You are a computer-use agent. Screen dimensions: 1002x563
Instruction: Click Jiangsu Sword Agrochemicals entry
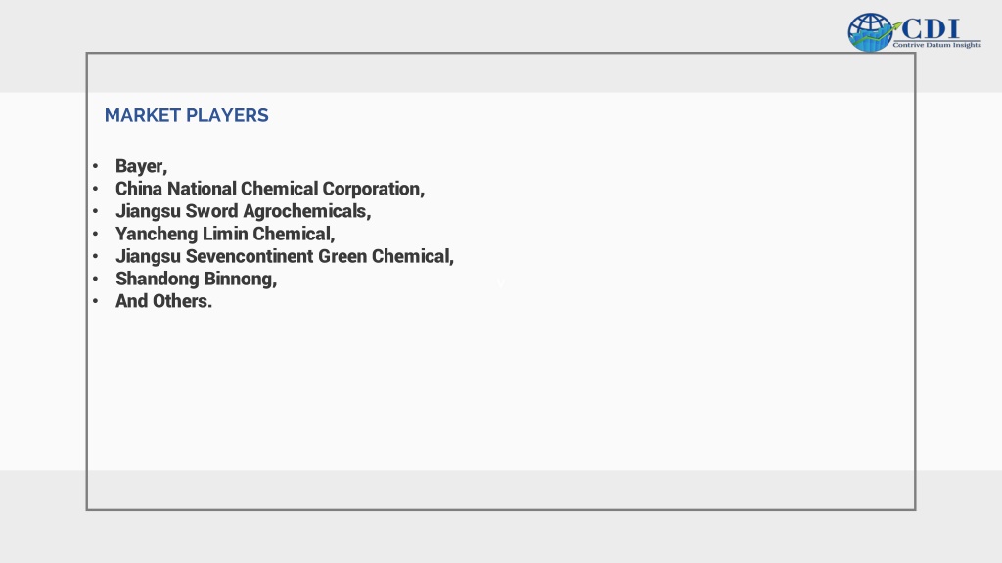243,211
